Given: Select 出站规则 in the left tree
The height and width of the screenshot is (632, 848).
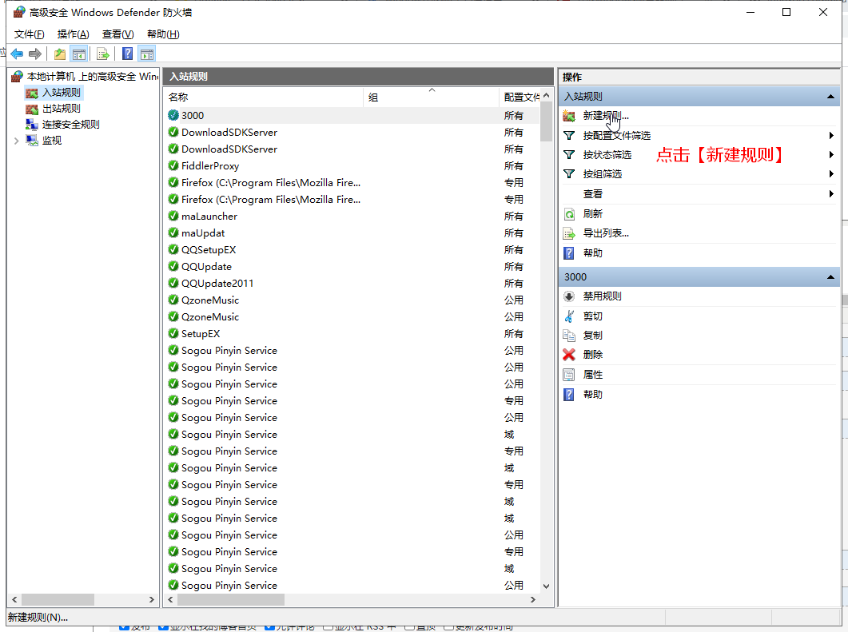Looking at the screenshot, I should (x=61, y=109).
